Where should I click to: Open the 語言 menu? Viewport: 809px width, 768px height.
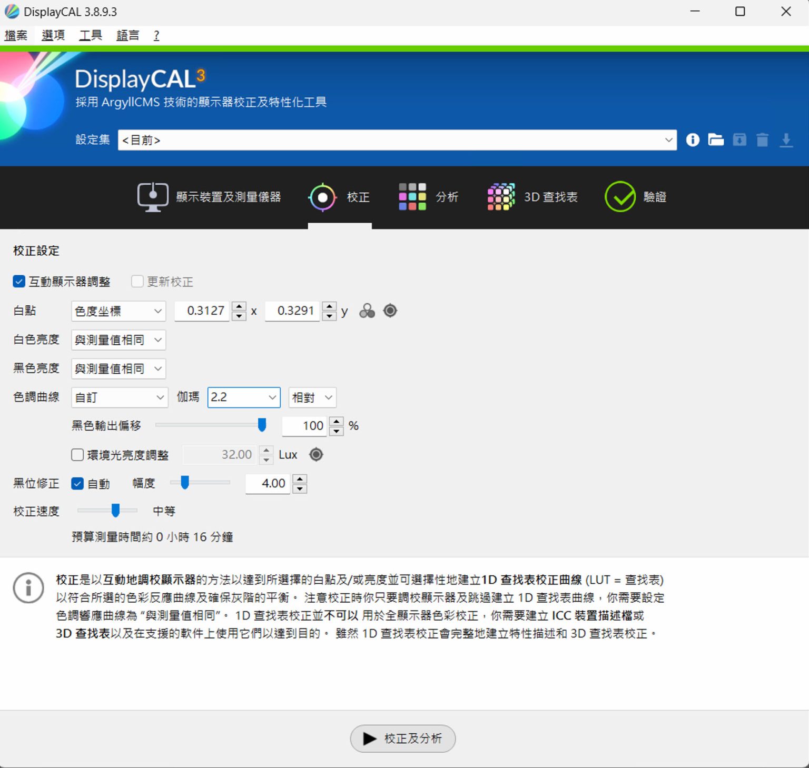127,35
